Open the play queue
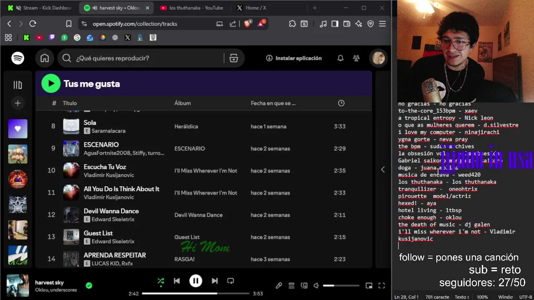This screenshot has height=300, width=534. pos(292,286)
